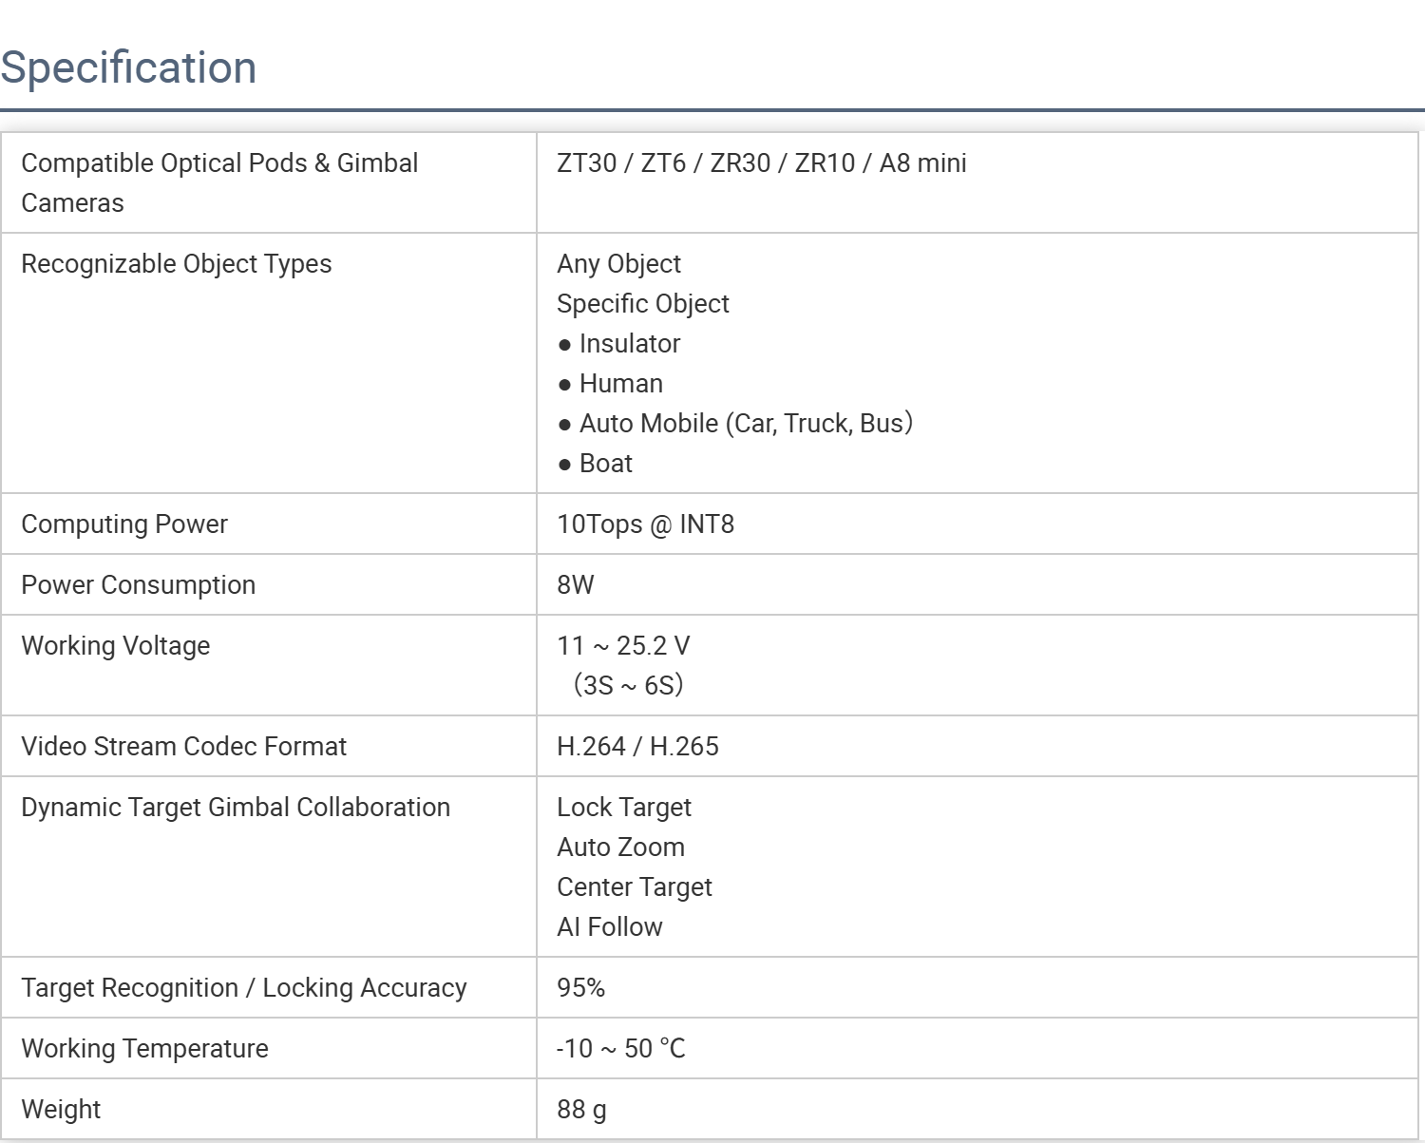Click the Recognizable Object Types label

click(177, 264)
